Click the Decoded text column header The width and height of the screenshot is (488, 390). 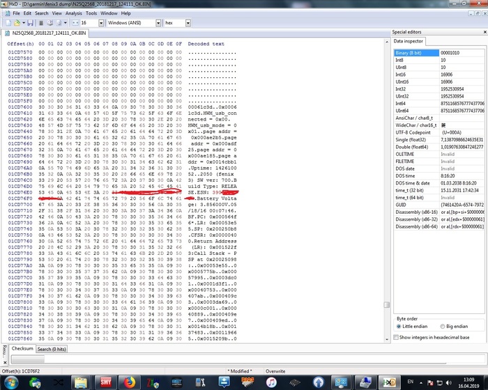tap(206, 44)
